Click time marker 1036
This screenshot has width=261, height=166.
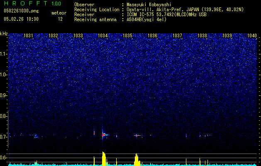[x=152, y=35]
